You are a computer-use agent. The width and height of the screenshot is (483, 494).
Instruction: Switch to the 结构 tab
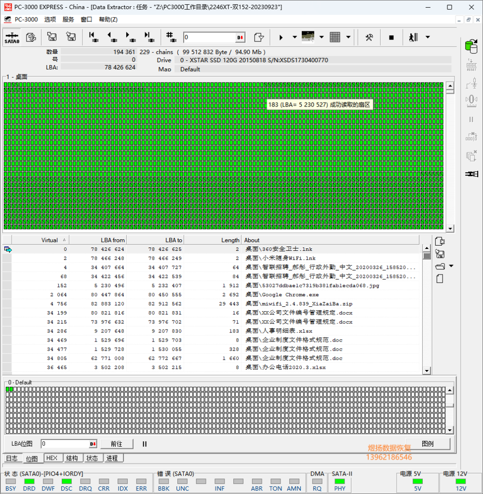72,458
